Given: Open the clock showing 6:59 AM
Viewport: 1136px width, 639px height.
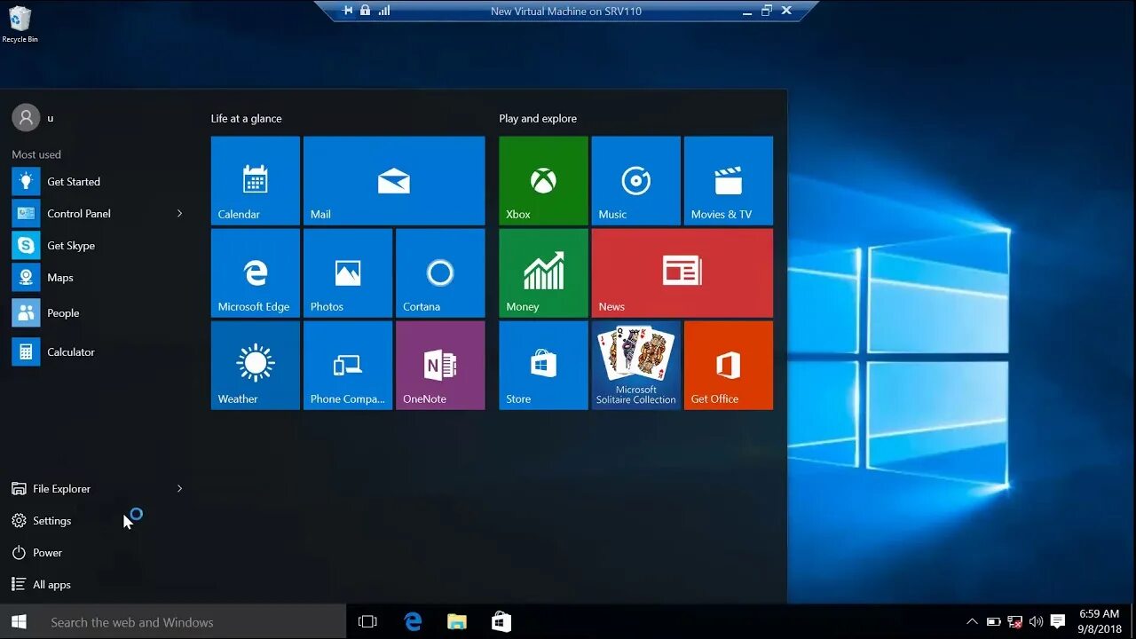Looking at the screenshot, I should point(1100,621).
